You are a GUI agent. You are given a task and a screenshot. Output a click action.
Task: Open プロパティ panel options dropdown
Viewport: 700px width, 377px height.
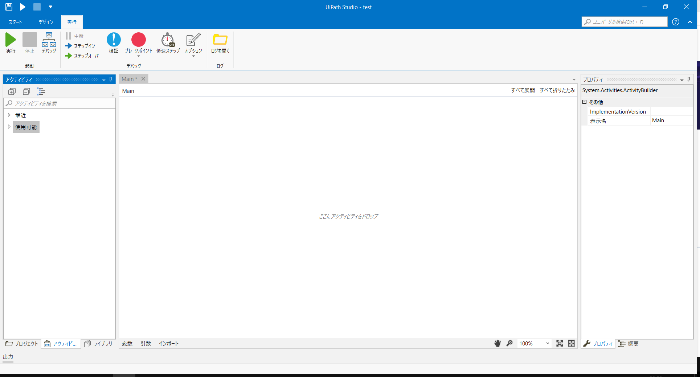click(682, 80)
